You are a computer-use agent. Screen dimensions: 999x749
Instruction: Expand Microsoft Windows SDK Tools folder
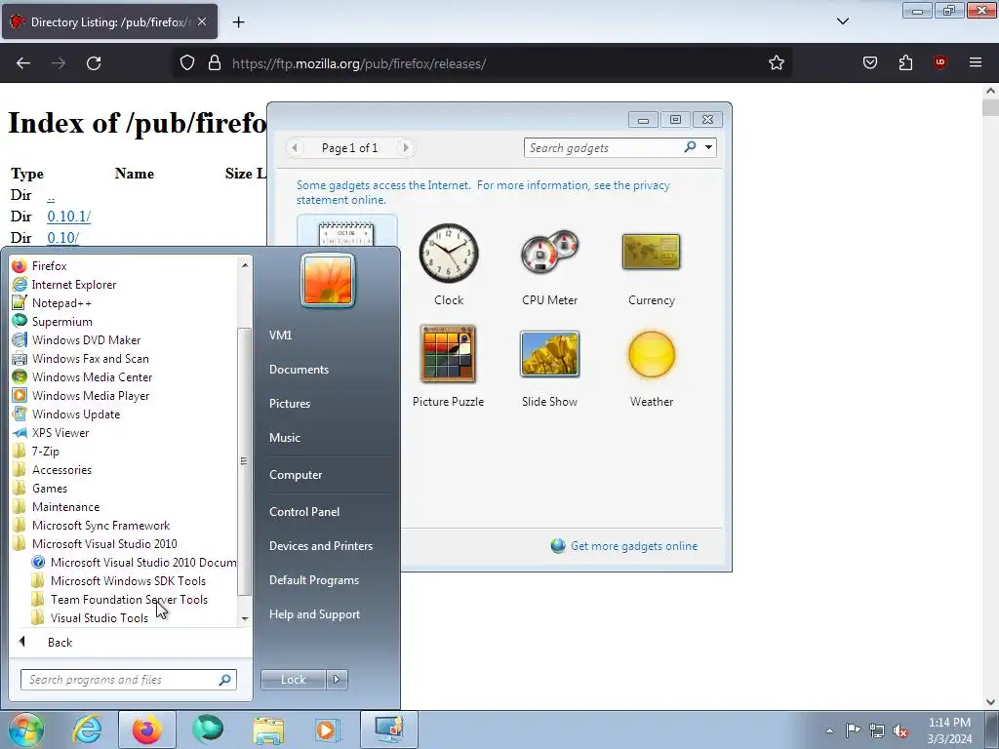[128, 580]
